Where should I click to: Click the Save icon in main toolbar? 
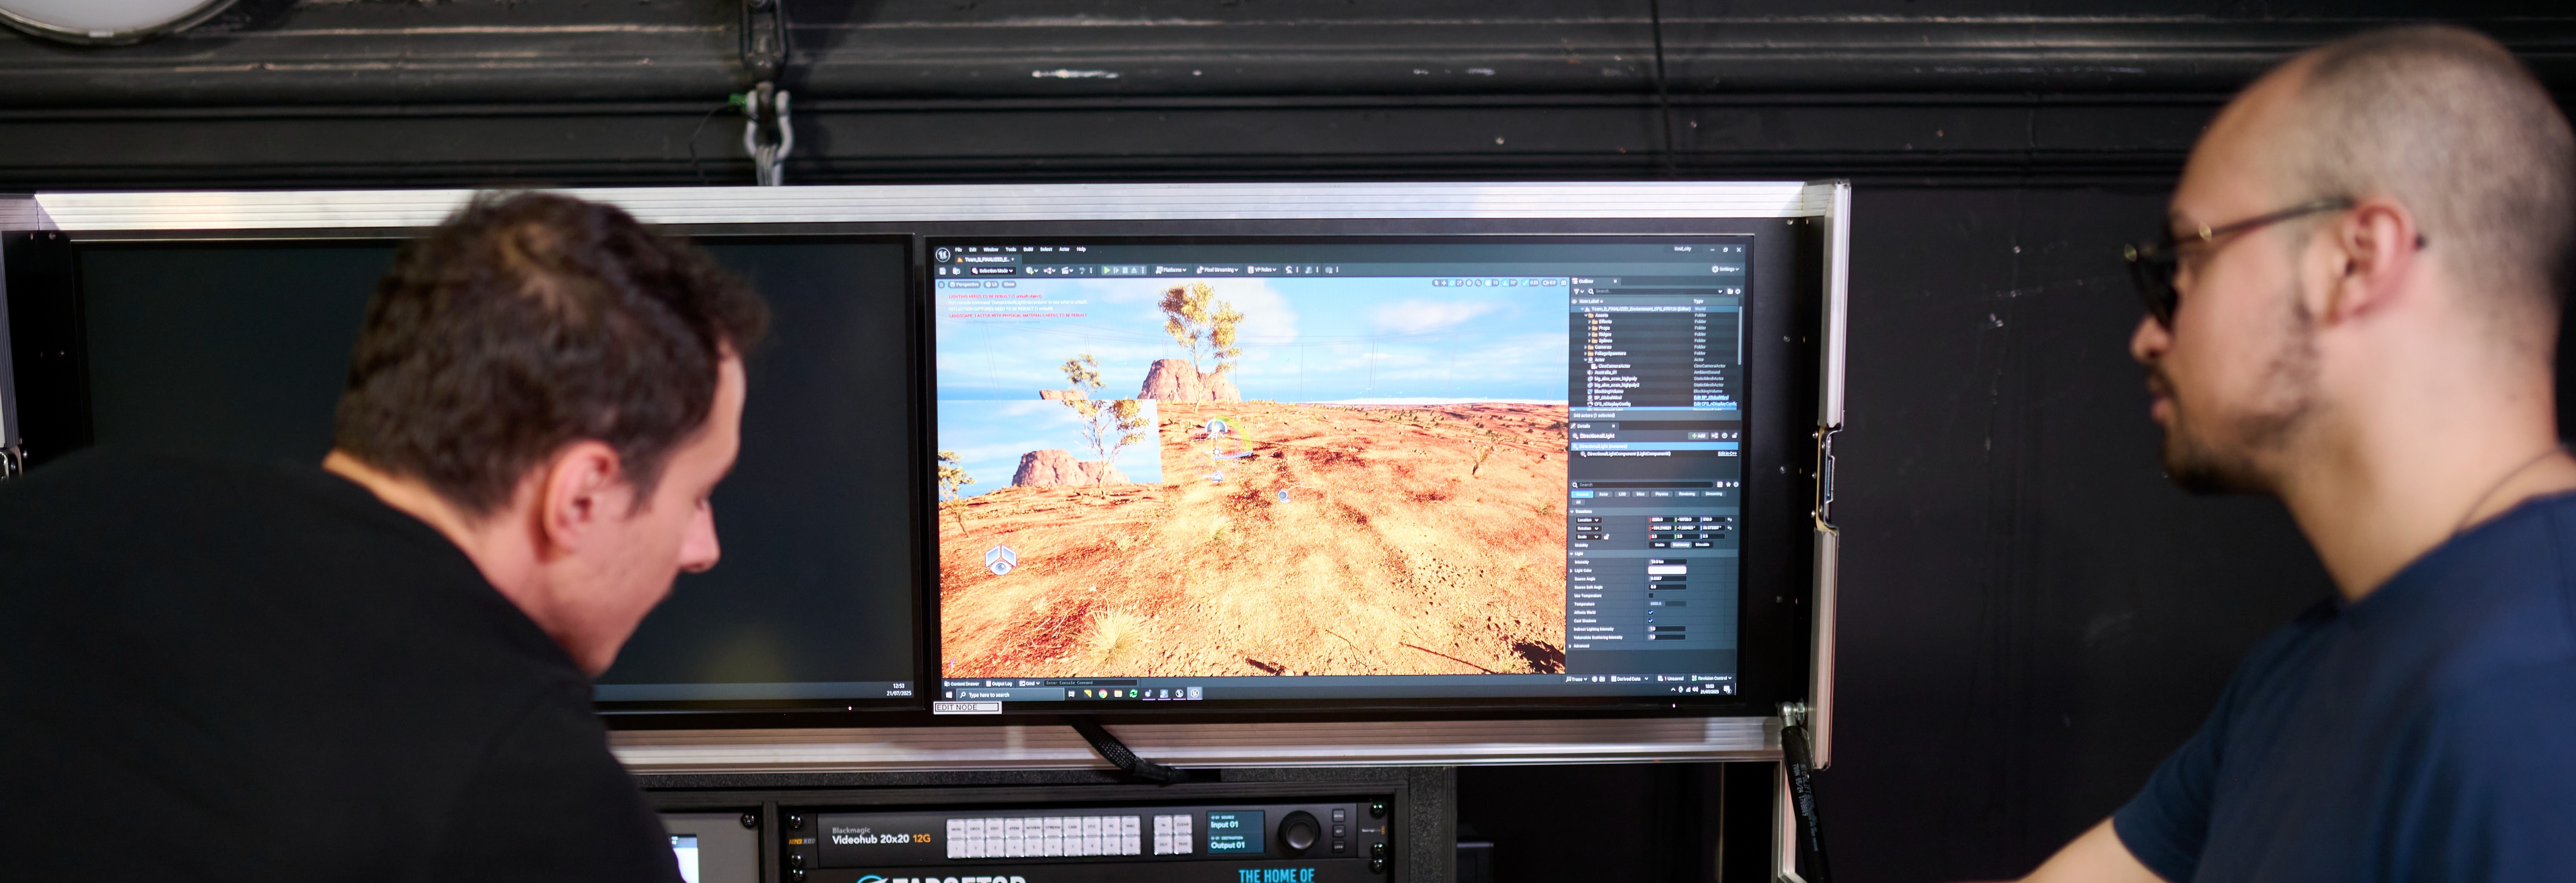[x=943, y=271]
